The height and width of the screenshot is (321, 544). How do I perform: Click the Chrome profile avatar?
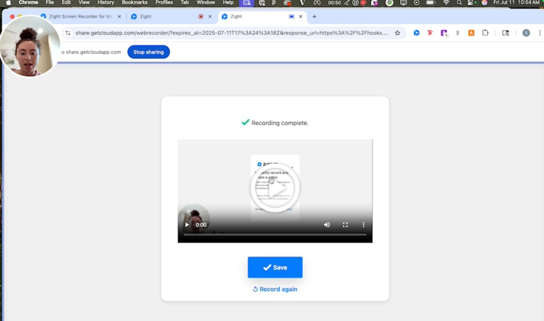[526, 33]
